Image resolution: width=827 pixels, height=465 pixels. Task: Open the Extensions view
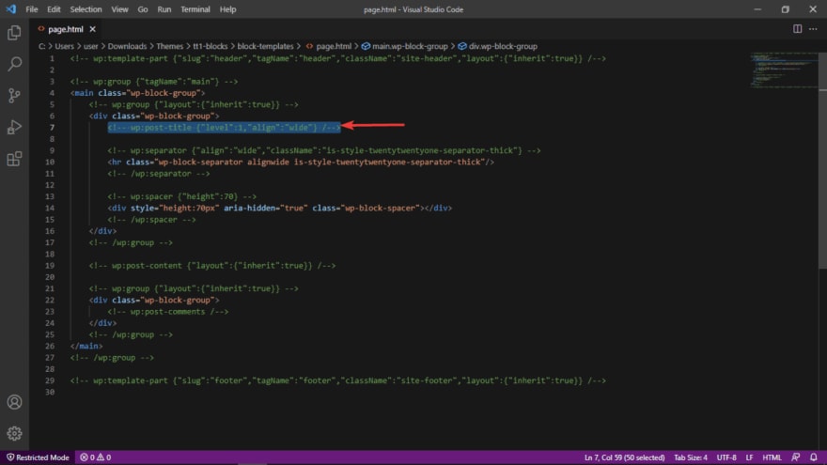[x=14, y=159]
